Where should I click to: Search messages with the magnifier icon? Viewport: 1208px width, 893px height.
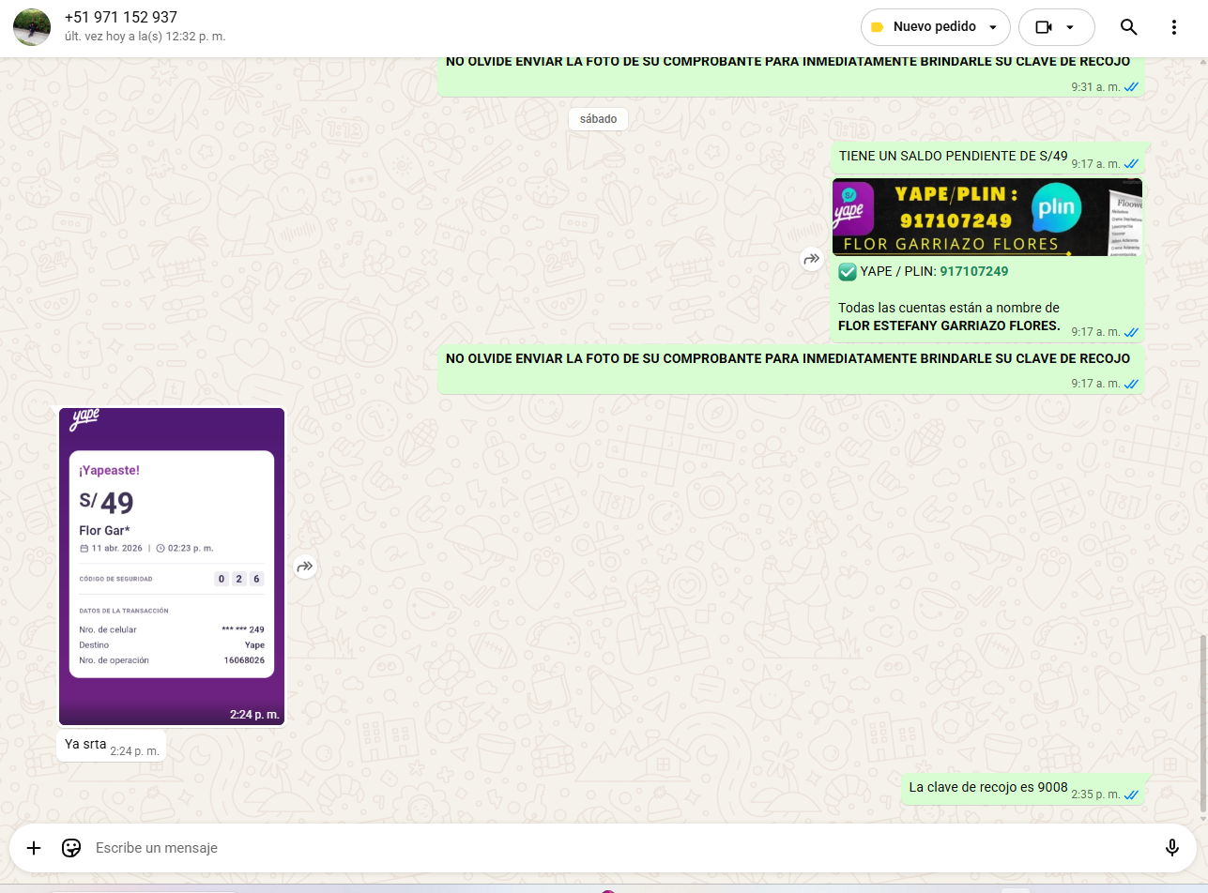1128,27
